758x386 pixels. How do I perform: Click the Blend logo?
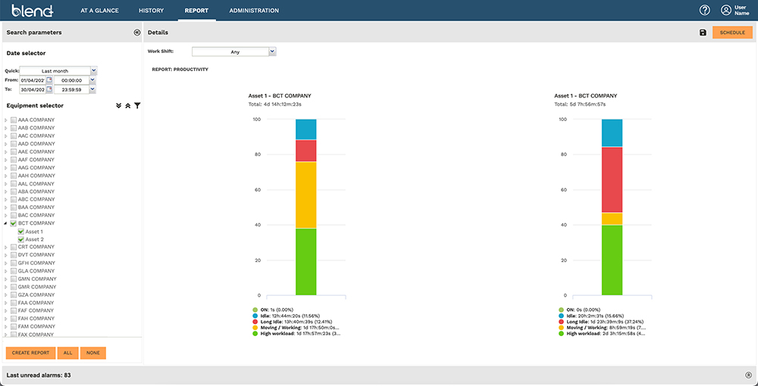click(33, 10)
